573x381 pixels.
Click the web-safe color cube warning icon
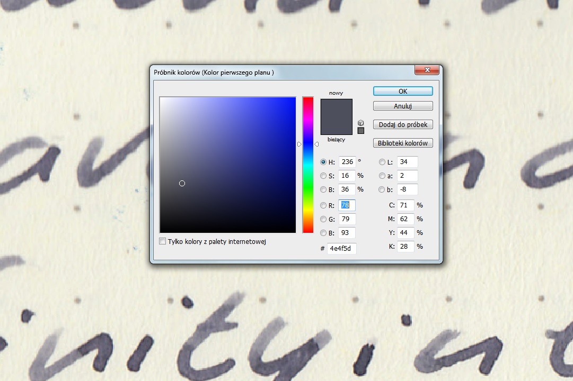(x=361, y=123)
